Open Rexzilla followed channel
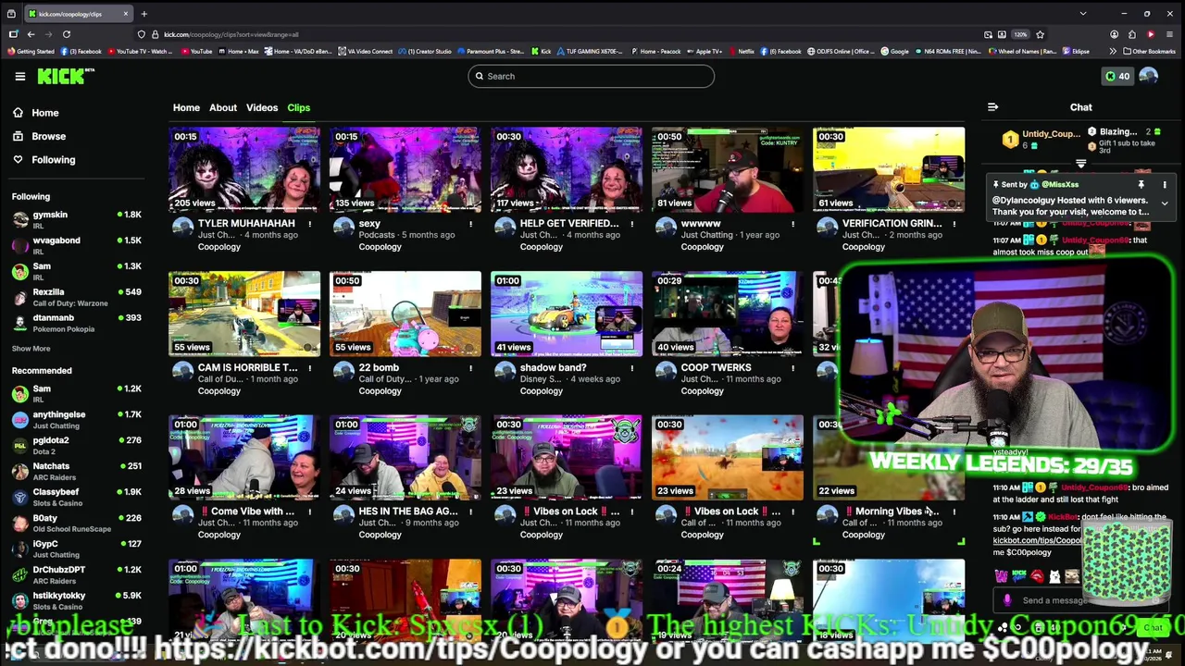Image resolution: width=1185 pixels, height=666 pixels. click(x=76, y=297)
